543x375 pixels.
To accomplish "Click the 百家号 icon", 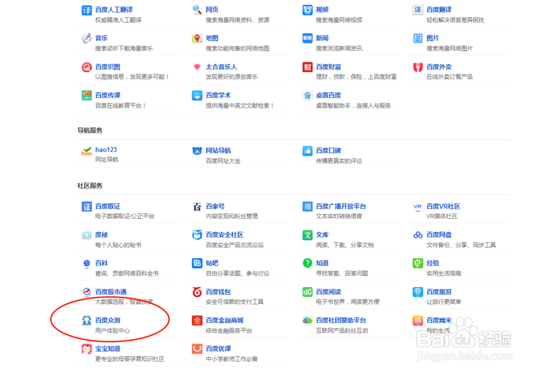I will pyautogui.click(x=197, y=207).
